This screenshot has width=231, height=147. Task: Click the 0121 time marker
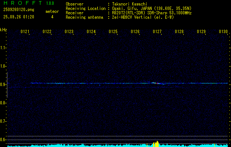pos(25,32)
